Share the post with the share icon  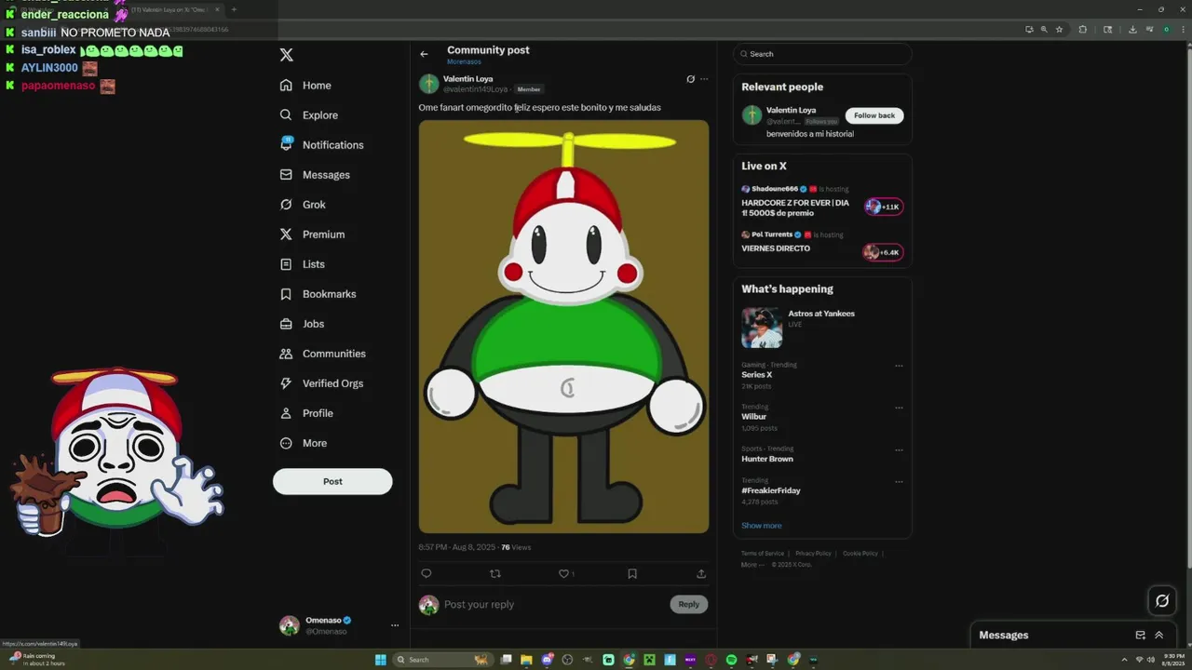[x=701, y=573]
